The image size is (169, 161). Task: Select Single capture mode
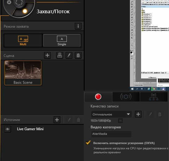coord(62,41)
